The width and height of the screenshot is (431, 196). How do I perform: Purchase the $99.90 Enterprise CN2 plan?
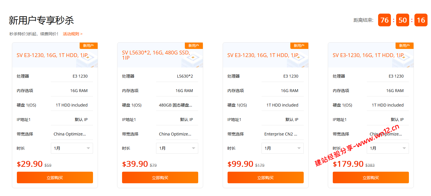[x=265, y=177]
